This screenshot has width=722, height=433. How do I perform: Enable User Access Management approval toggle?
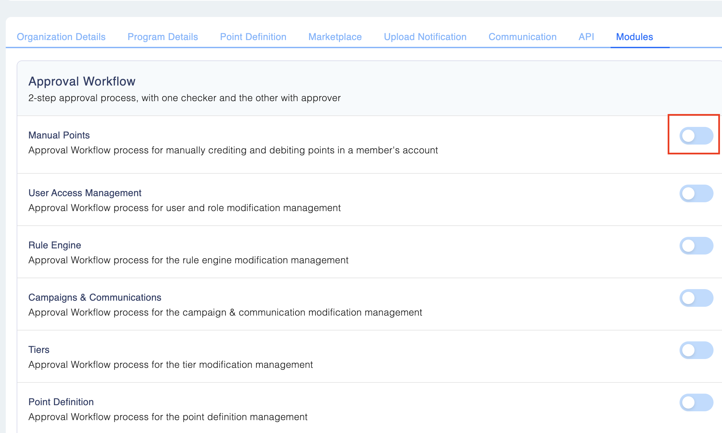696,193
